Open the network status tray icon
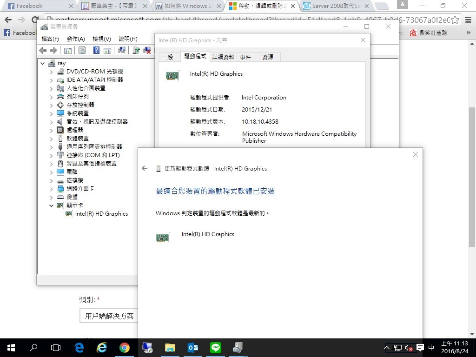 398,348
